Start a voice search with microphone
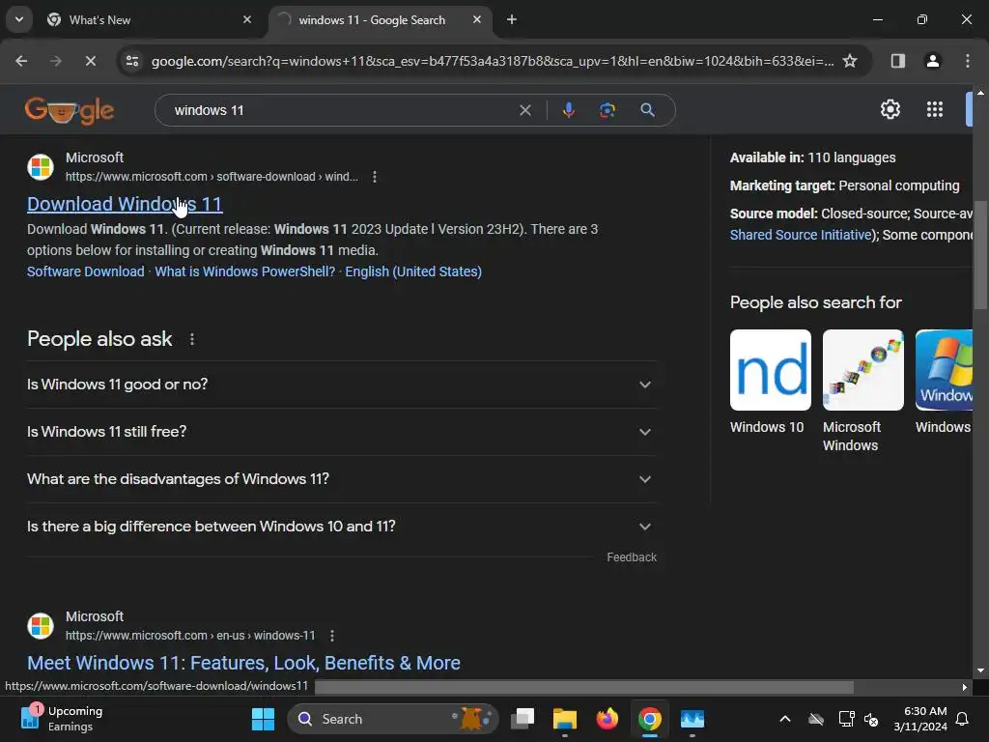 point(568,110)
